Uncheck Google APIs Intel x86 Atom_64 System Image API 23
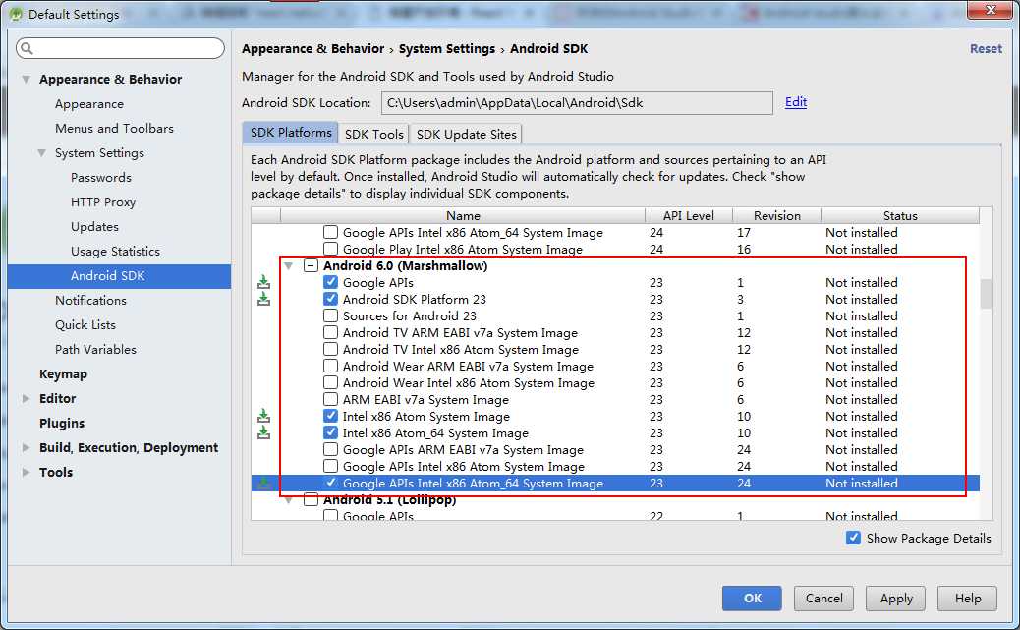The height and width of the screenshot is (630, 1020). pyautogui.click(x=330, y=483)
